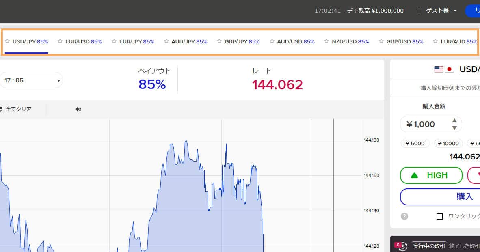Image resolution: width=480 pixels, height=252 pixels.
Task: Click the 購入 purchase button
Action: pos(440,197)
